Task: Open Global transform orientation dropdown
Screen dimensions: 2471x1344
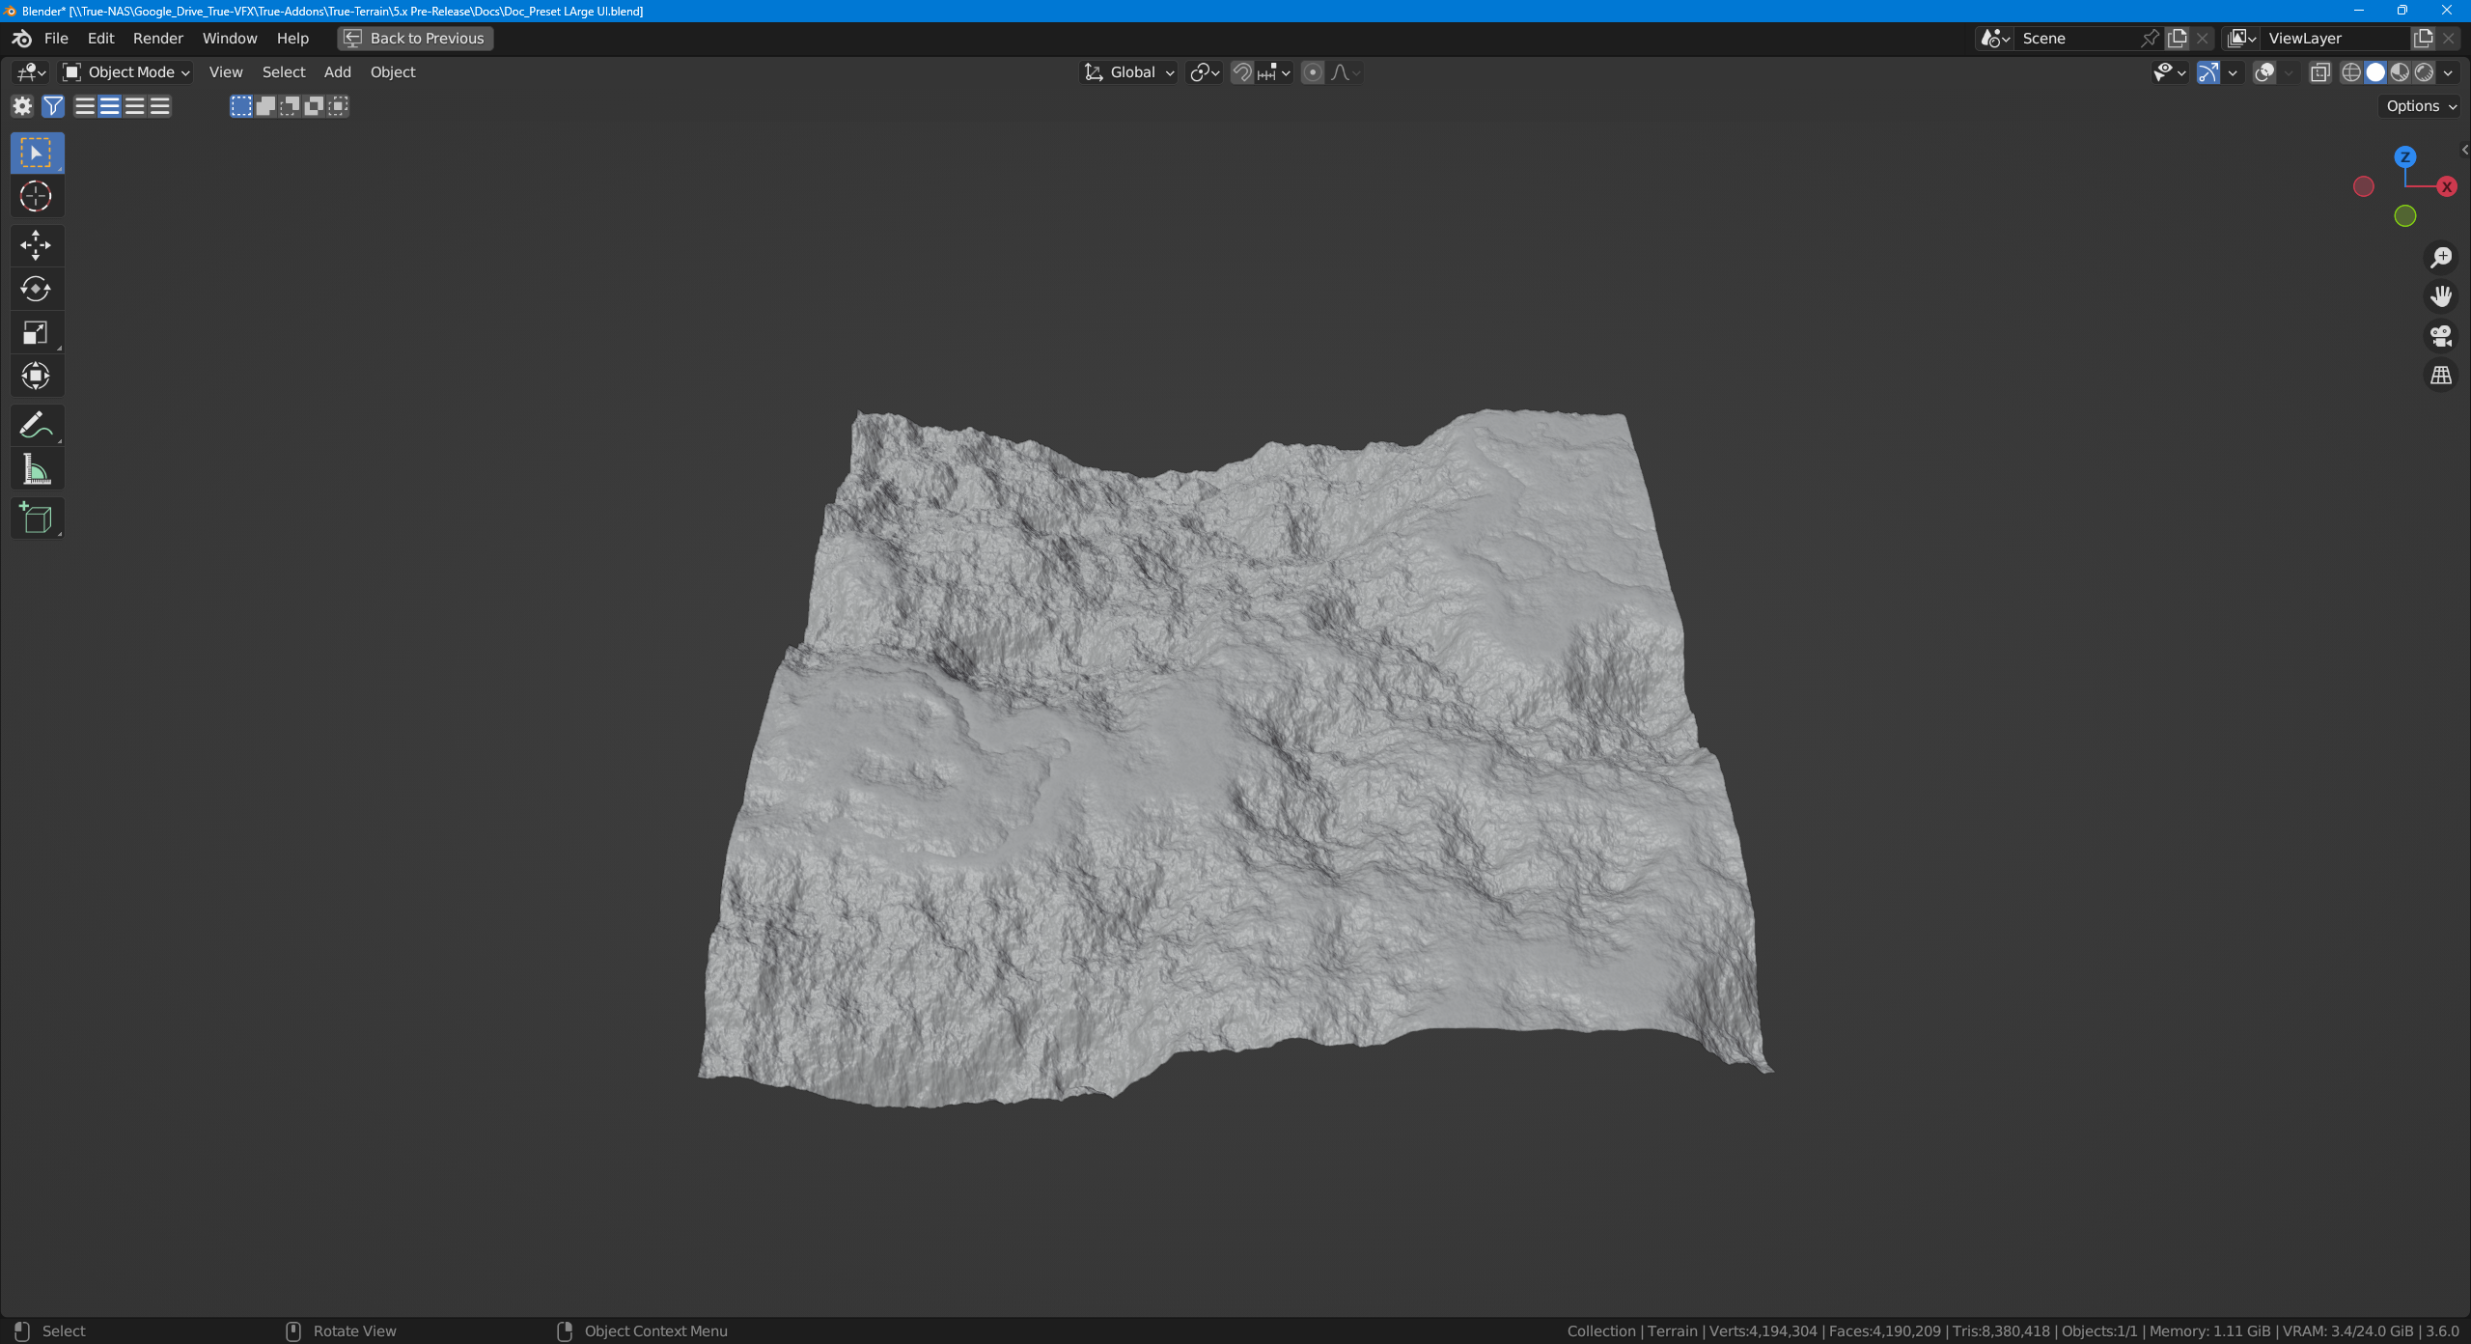Action: (1129, 72)
